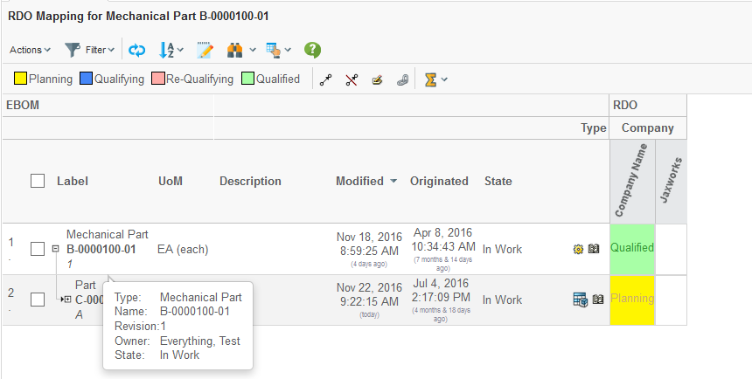Toggle the select-all checkbox in the header

click(x=38, y=181)
